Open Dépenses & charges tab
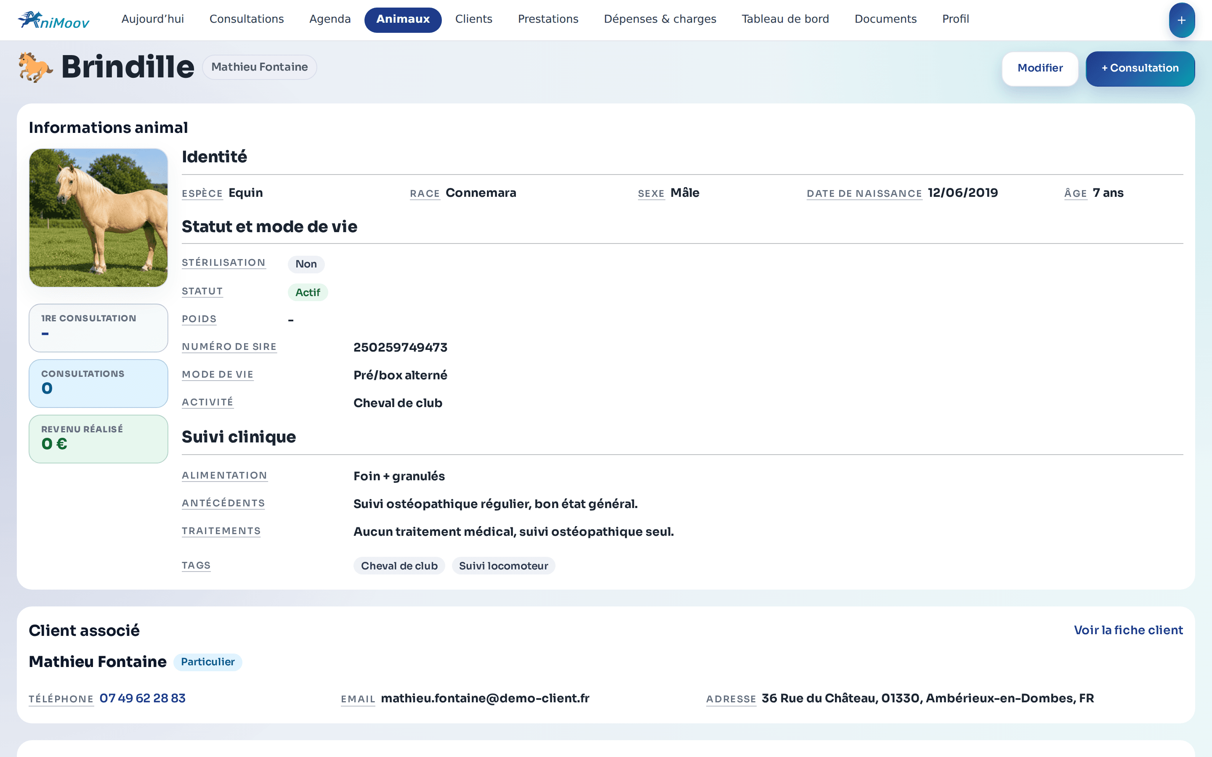 [660, 19]
